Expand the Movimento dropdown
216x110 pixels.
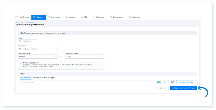(x=38, y=49)
